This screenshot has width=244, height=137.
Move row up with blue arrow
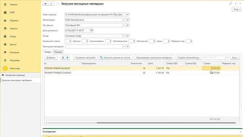click(63, 57)
